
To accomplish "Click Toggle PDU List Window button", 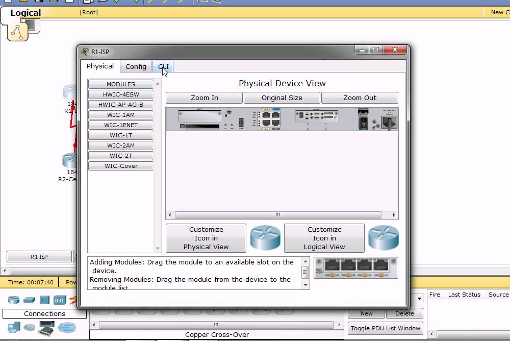I will [386, 328].
